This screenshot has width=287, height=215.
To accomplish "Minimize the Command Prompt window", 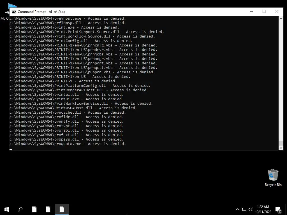I will [x=251, y=11].
